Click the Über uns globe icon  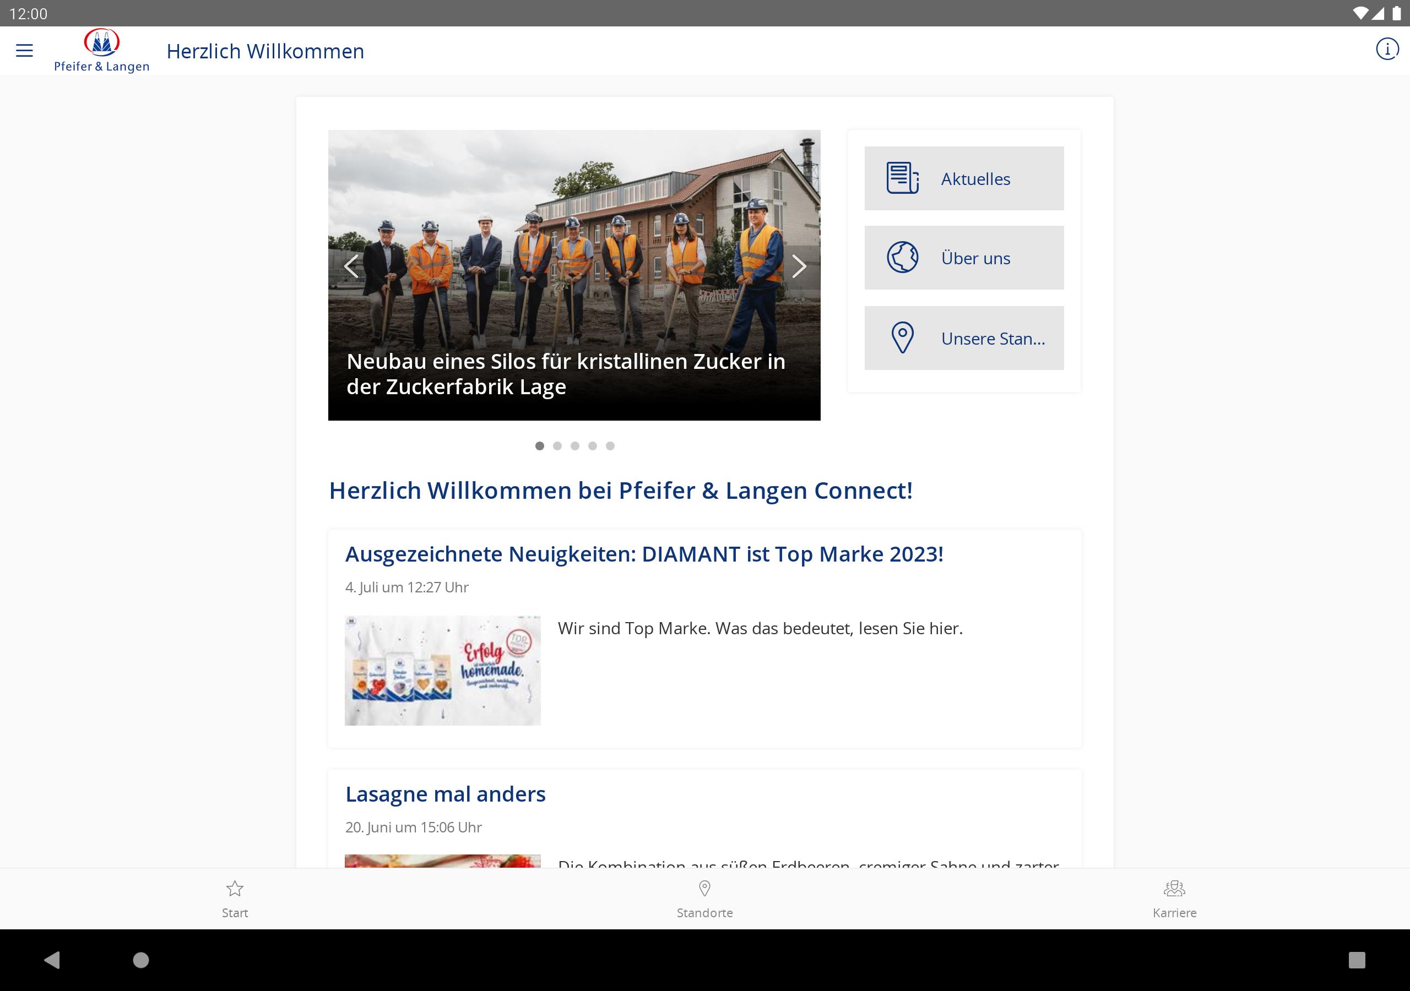click(902, 257)
